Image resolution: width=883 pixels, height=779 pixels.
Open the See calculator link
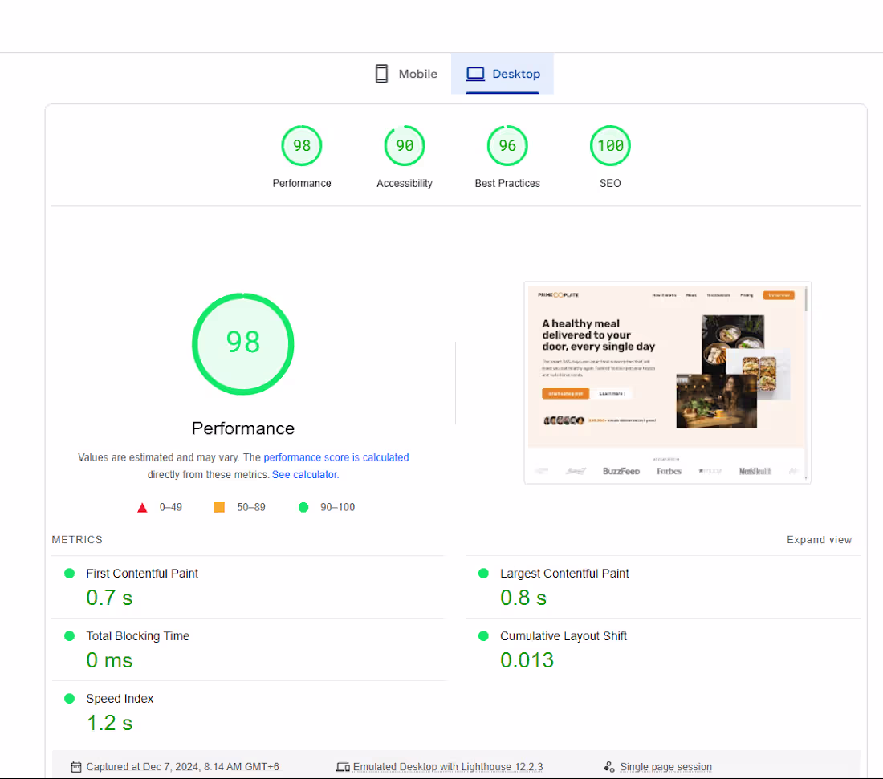pyautogui.click(x=305, y=474)
